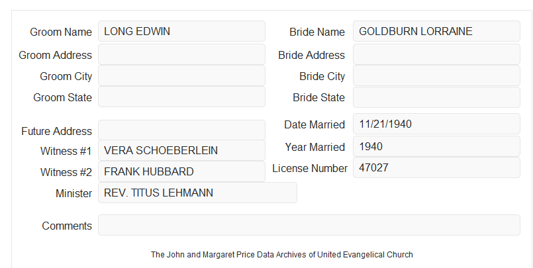Viewport: 533px width, 268px height.
Task: Focus the Minister field REV. TITUS LEHMANN
Action: pos(197,193)
